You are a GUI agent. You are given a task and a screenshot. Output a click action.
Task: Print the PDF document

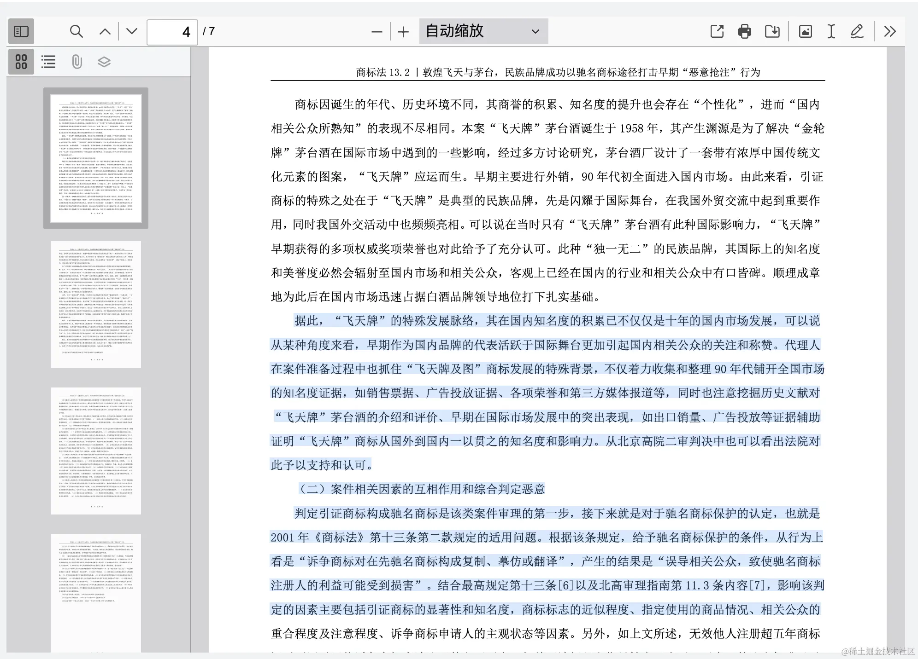click(x=745, y=31)
